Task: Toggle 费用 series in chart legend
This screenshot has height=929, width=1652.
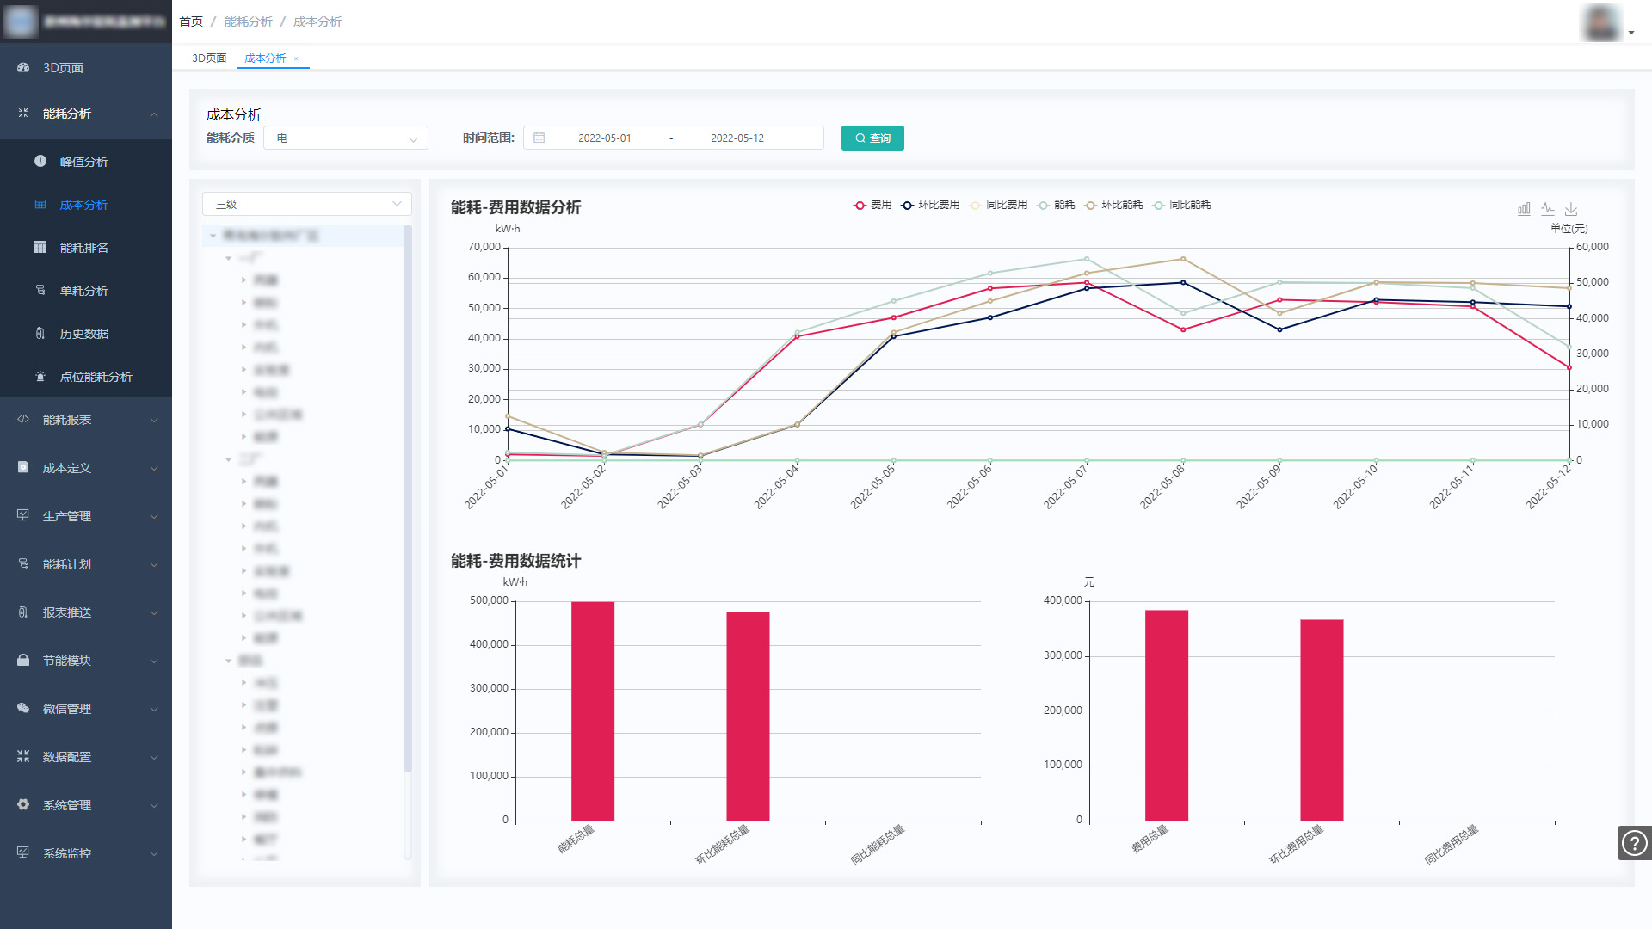Action: (x=872, y=205)
